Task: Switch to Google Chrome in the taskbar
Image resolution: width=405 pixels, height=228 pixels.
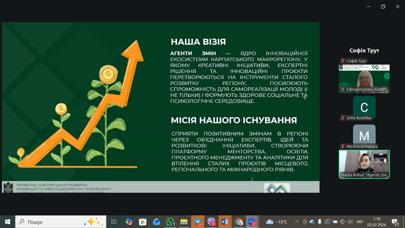Action: click(x=239, y=222)
